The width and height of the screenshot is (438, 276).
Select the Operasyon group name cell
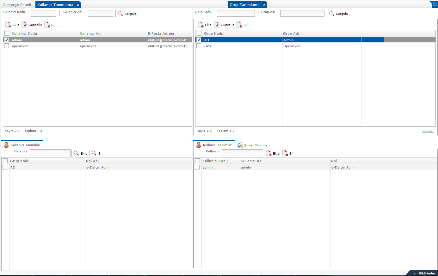point(322,46)
